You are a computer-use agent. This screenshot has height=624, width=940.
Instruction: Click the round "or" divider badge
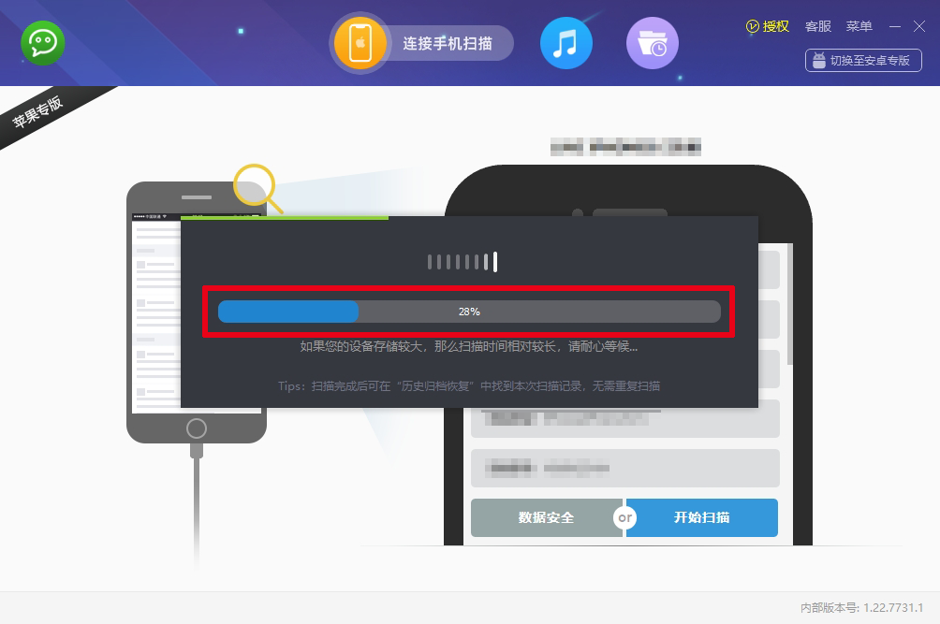point(624,517)
